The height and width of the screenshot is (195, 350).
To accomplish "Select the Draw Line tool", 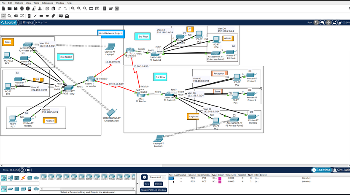I will click(35, 16).
